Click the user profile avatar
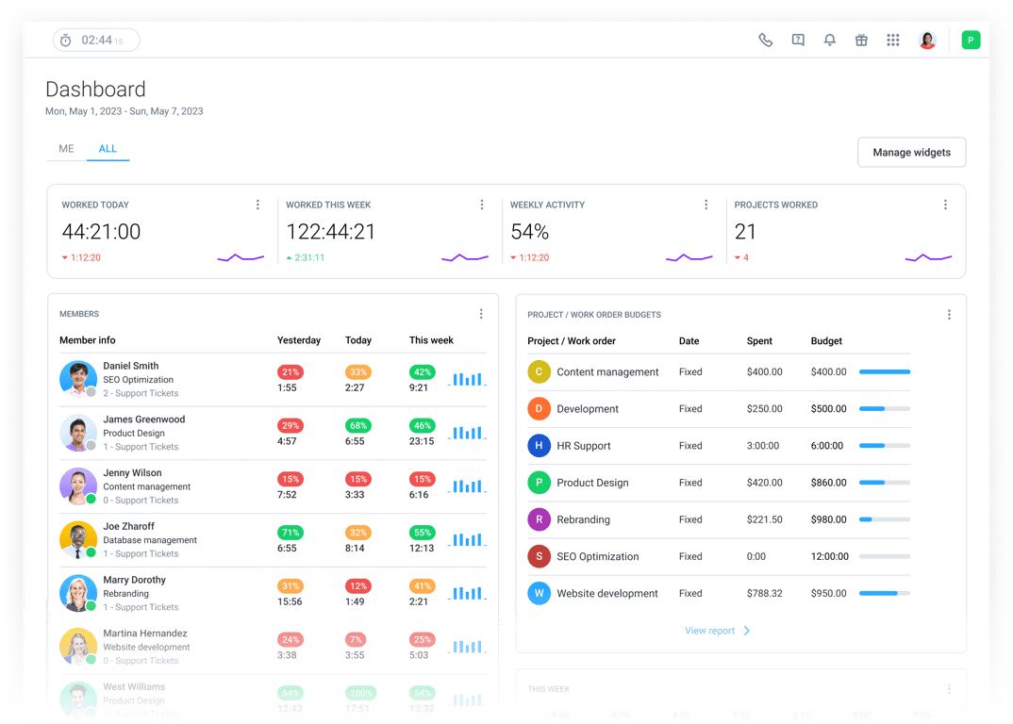Screen dimensions: 1013x724 pyautogui.click(x=927, y=40)
